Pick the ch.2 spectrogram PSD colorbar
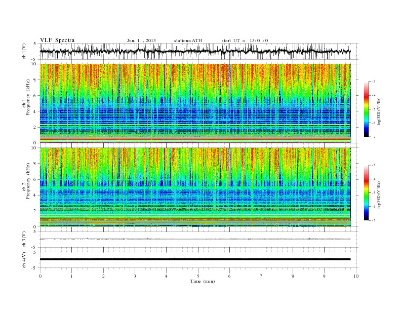This screenshot has width=401, height=310. 366,192
